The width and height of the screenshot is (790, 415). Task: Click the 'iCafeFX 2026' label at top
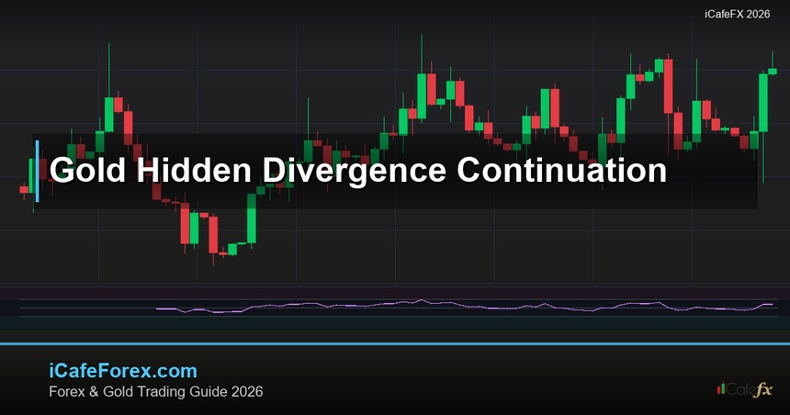tap(737, 14)
